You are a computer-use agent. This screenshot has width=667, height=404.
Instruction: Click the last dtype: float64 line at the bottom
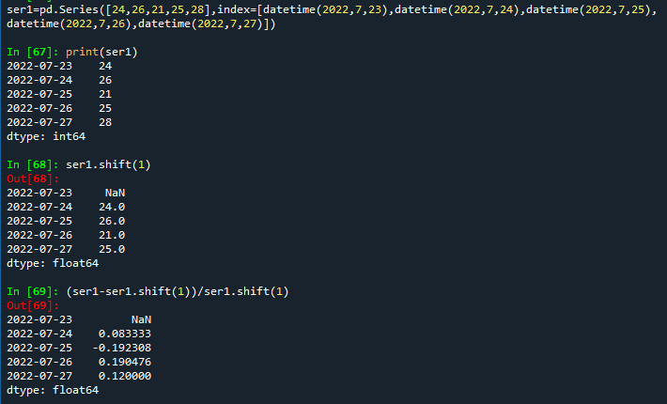click(x=52, y=390)
